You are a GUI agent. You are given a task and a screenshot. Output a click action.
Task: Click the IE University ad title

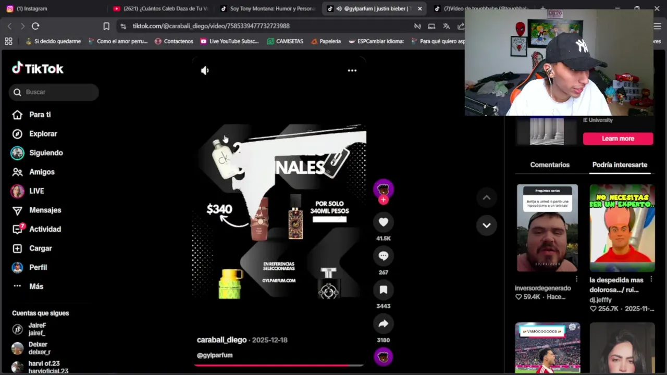click(x=598, y=120)
